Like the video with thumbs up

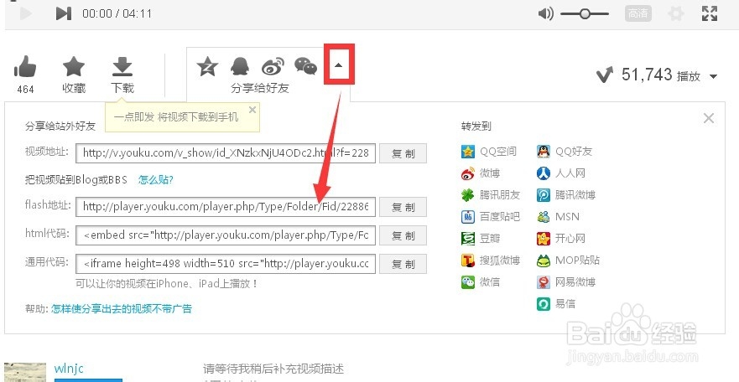pos(25,67)
